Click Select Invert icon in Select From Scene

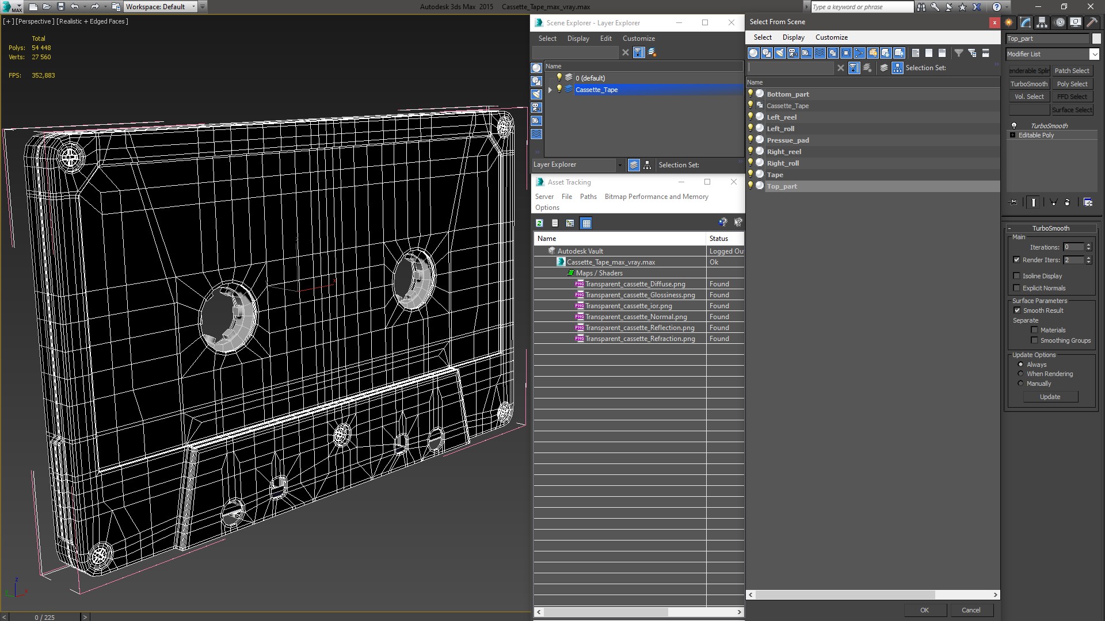click(x=942, y=53)
